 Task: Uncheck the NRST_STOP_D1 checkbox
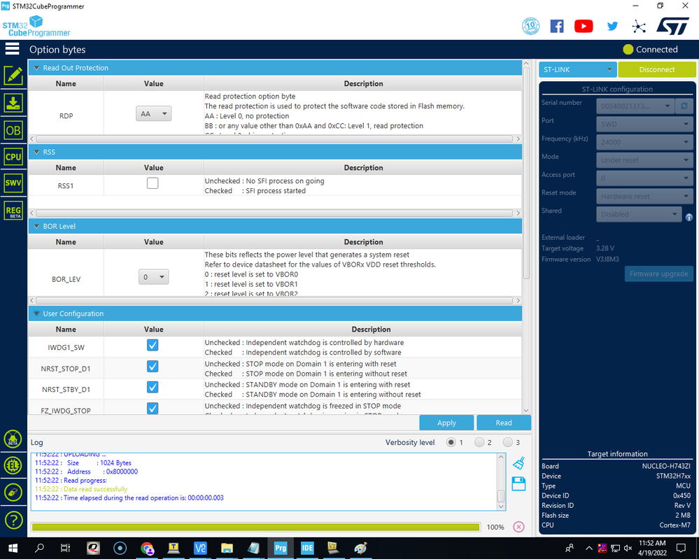pyautogui.click(x=153, y=367)
